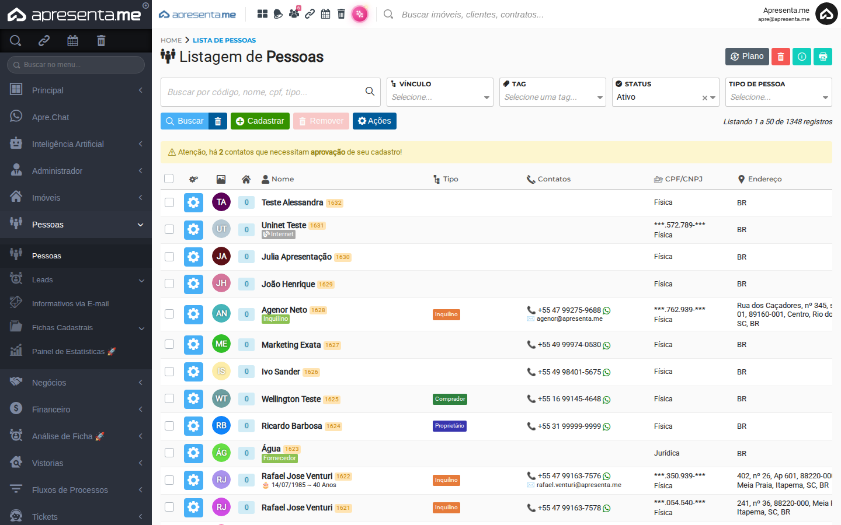Click the sidebar link icon
The image size is (841, 525).
pyautogui.click(x=44, y=41)
